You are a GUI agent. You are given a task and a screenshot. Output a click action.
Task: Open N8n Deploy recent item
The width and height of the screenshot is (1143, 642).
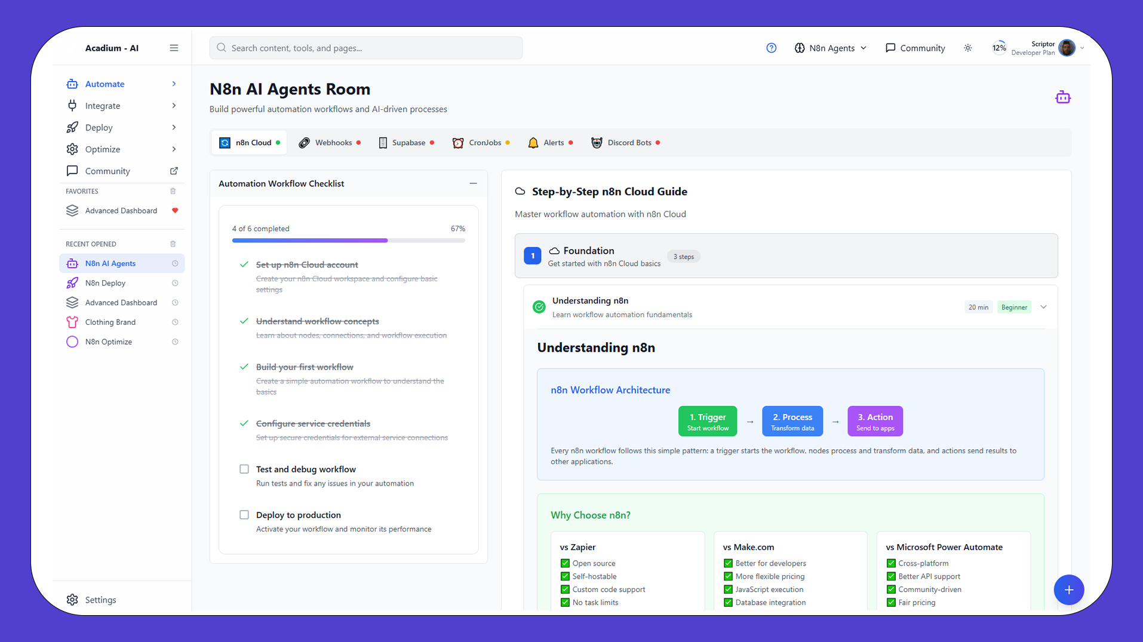(x=122, y=283)
